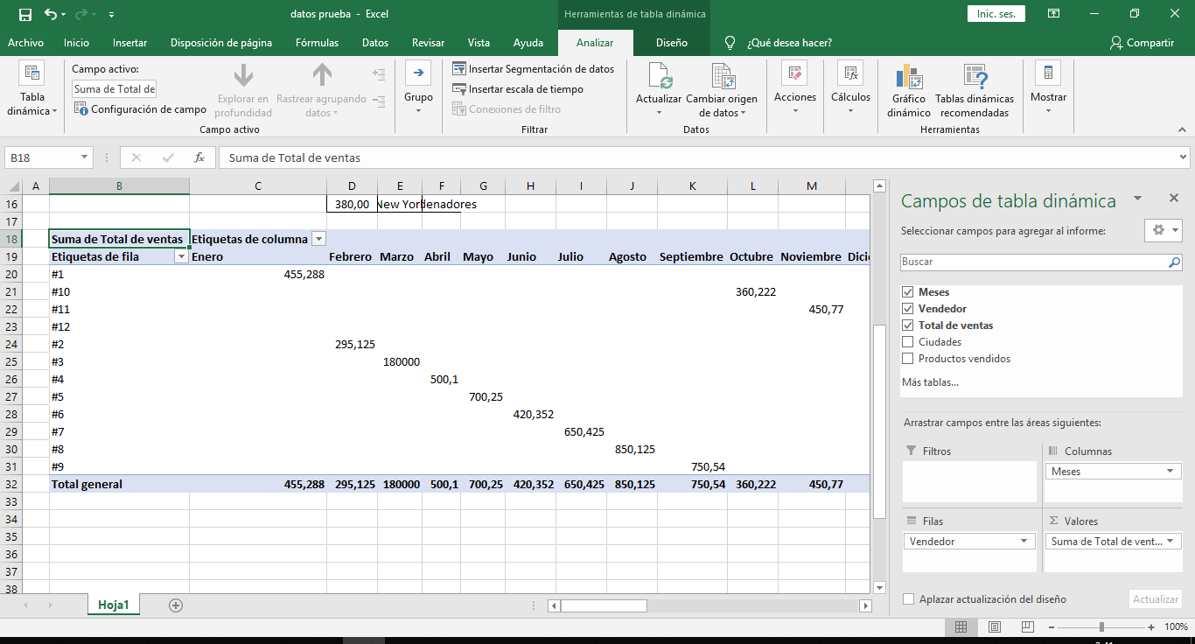Viewport: 1195px width, 644px height.
Task: Enable Aplazar actualización del diseño
Action: coord(908,599)
